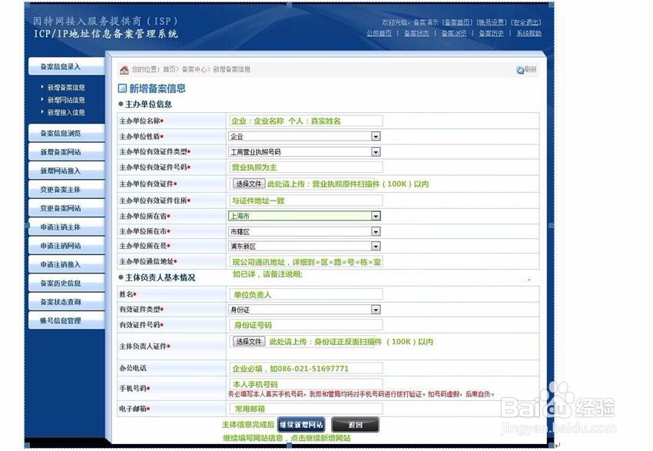Screen dimensions: 653x451
Task: Open 变更备案主体 from the sidebar
Action: click(65, 189)
